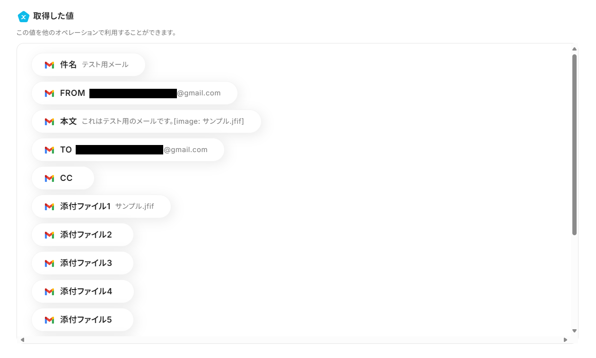Click the horizontal scrollbar right arrow
The height and width of the screenshot is (358, 596).
[x=565, y=340]
